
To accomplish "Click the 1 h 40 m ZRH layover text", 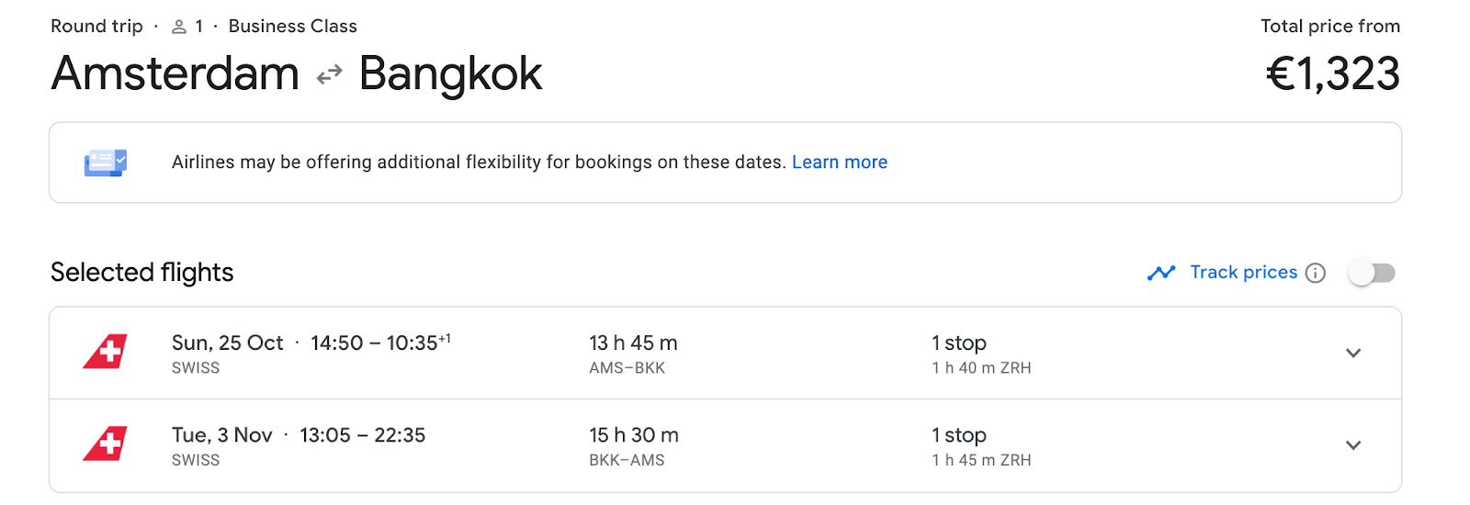I will tap(981, 368).
